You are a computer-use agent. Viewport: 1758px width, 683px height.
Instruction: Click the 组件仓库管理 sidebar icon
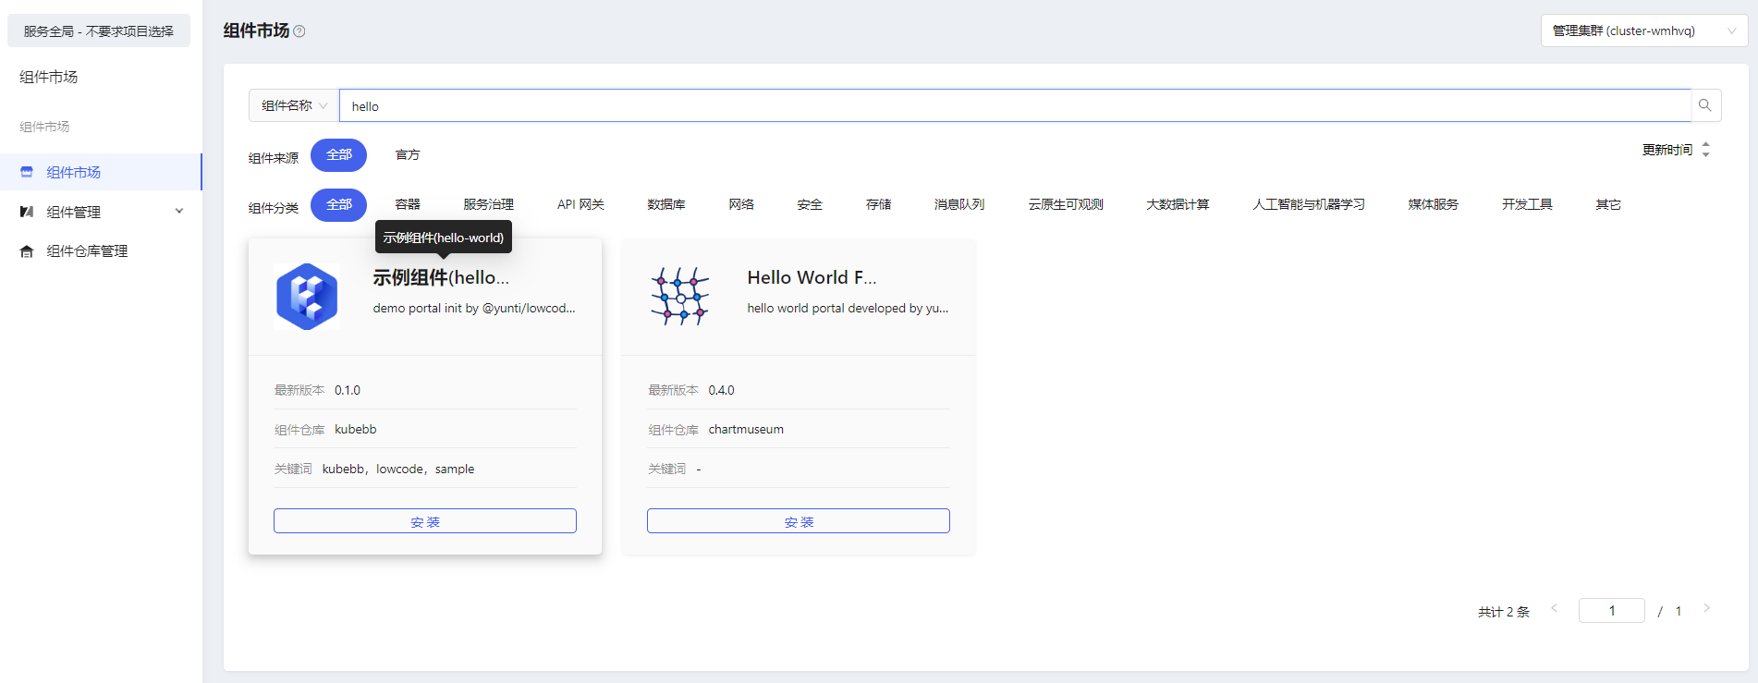coord(27,251)
